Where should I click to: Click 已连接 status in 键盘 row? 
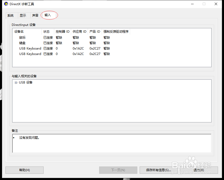point(48,43)
